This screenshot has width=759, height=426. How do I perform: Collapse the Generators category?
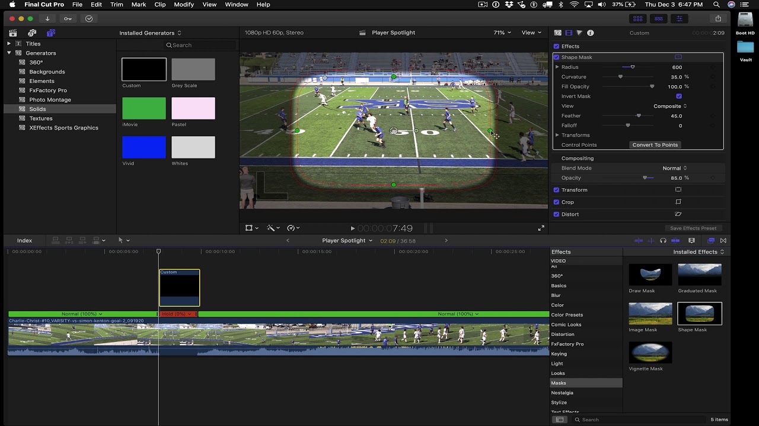pos(9,53)
